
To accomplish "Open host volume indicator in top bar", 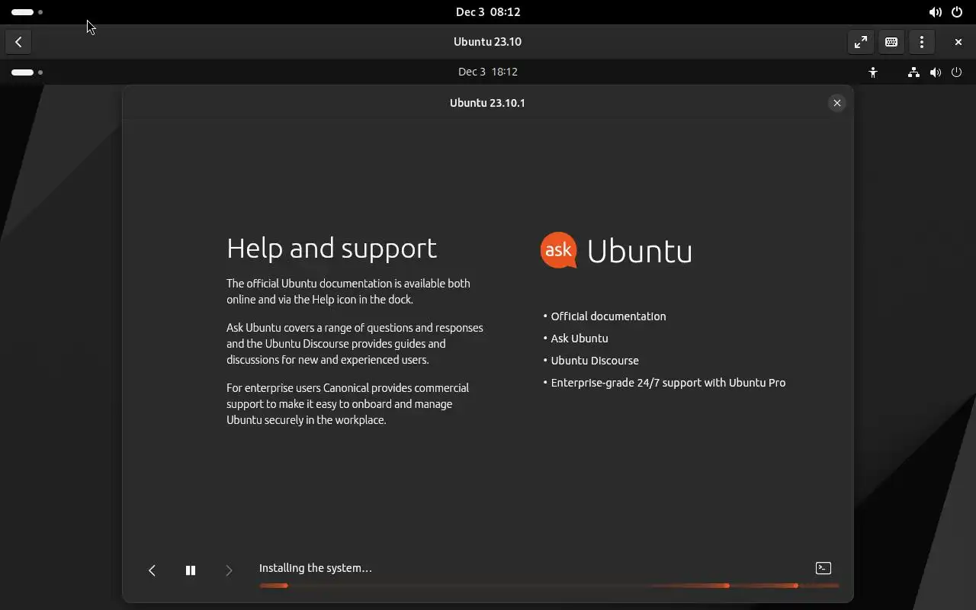I will coord(935,12).
